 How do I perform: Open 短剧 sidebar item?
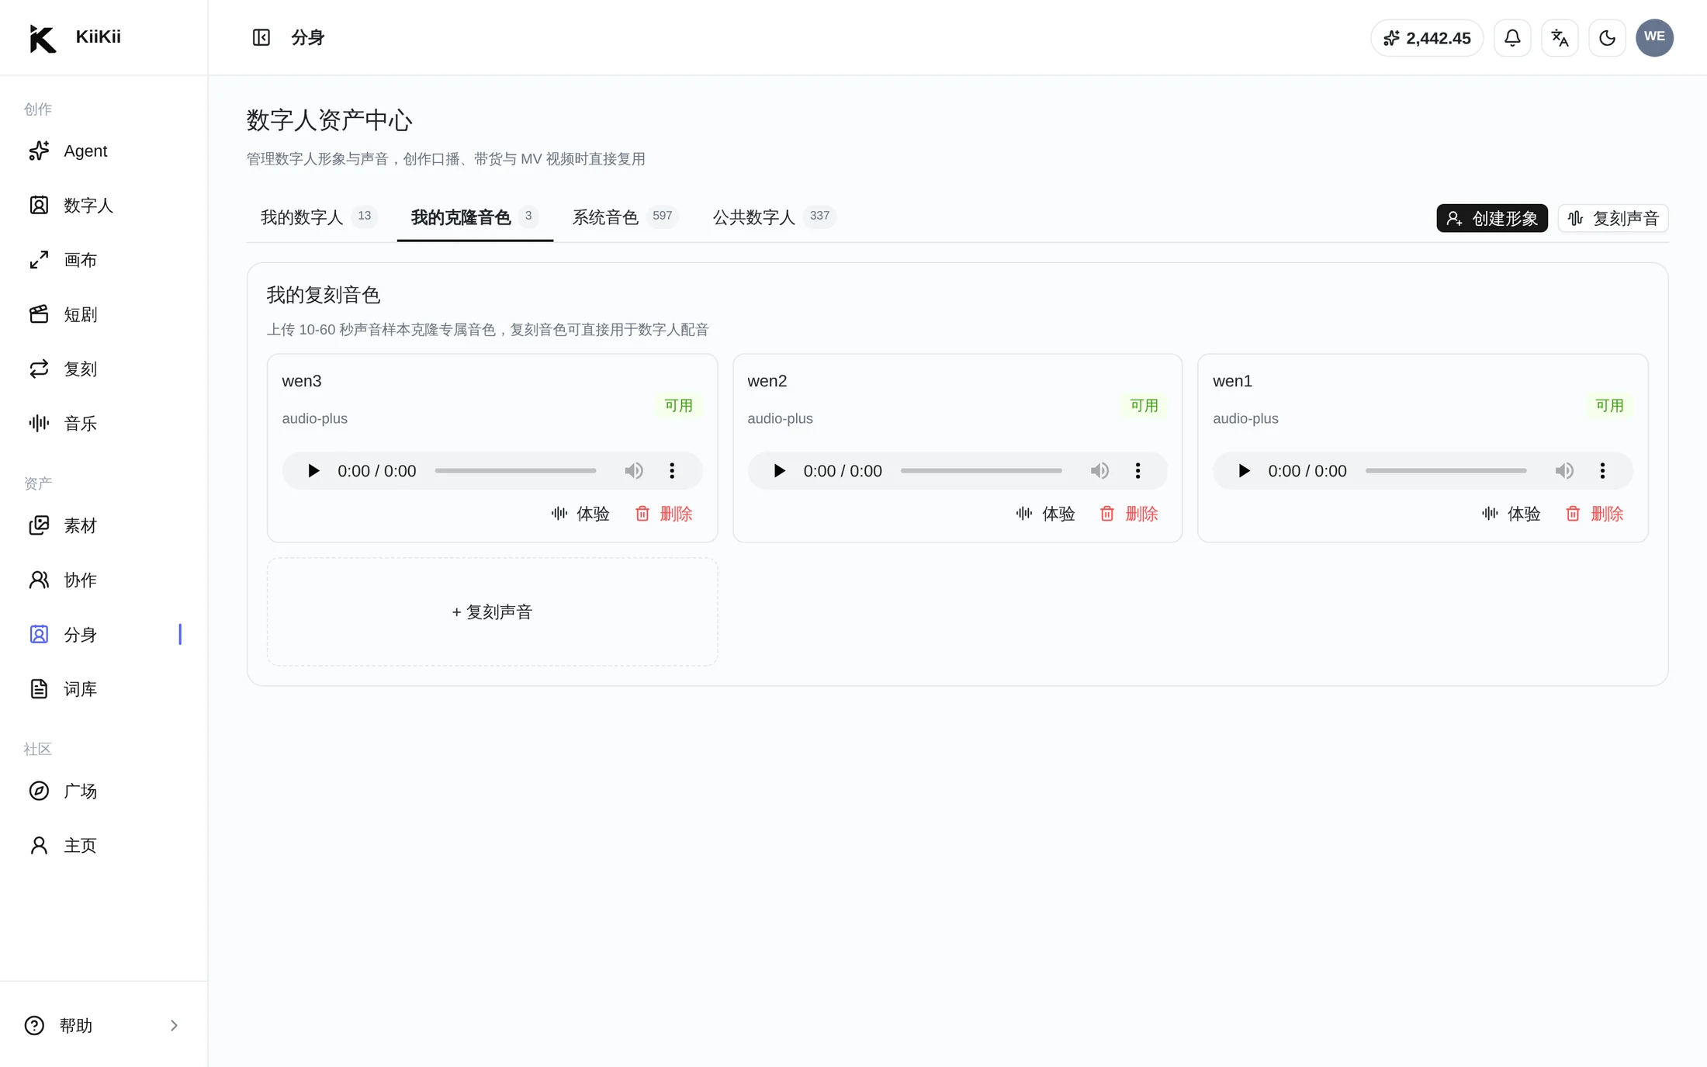pyautogui.click(x=104, y=314)
